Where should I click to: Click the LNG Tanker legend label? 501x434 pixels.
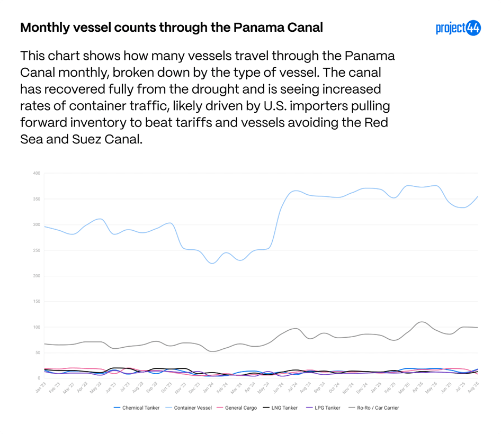(x=284, y=408)
